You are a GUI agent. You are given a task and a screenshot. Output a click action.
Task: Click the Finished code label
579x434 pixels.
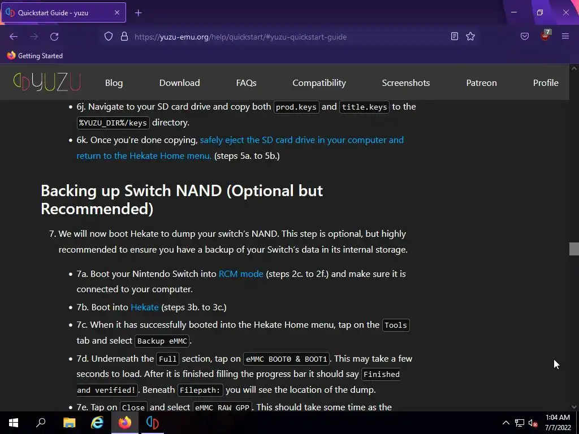click(x=382, y=375)
